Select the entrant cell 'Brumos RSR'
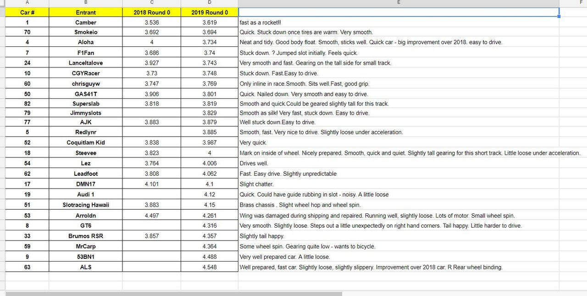Image resolution: width=587 pixels, height=296 pixels. [x=86, y=236]
